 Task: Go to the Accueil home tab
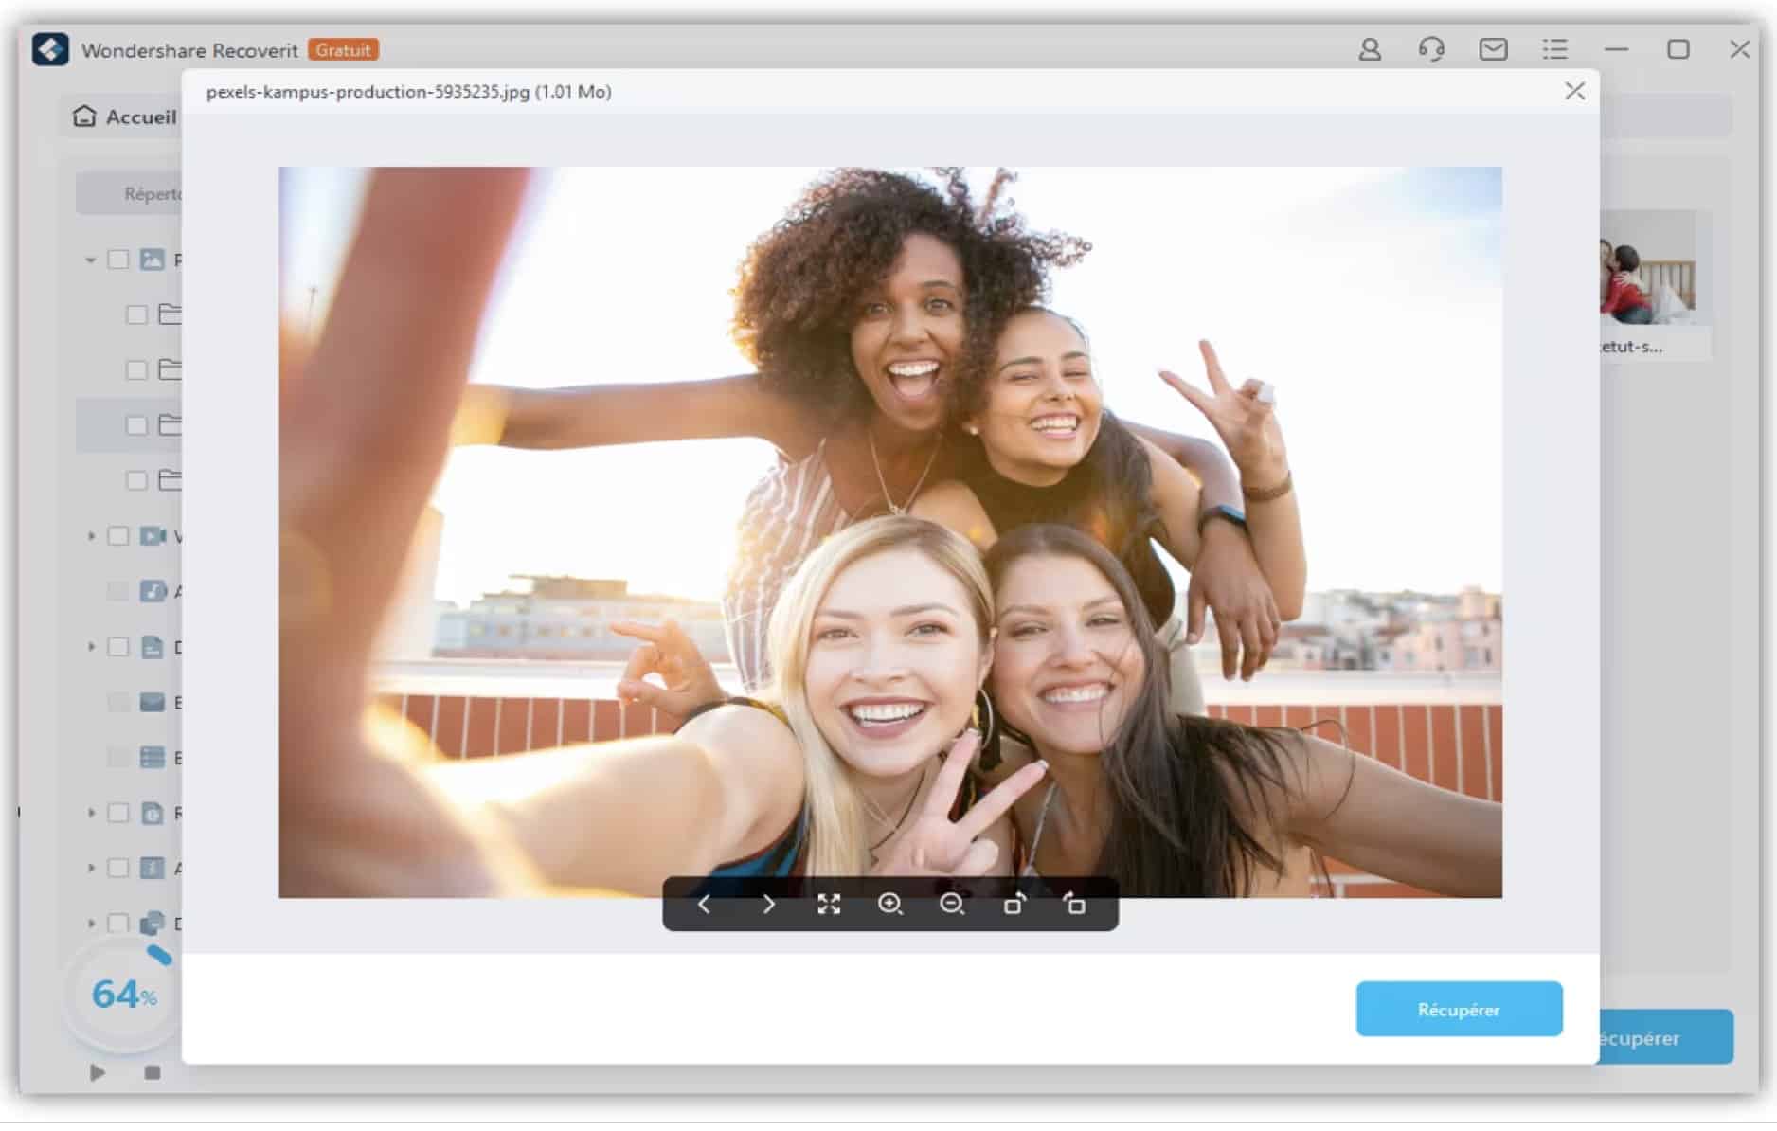(x=126, y=117)
